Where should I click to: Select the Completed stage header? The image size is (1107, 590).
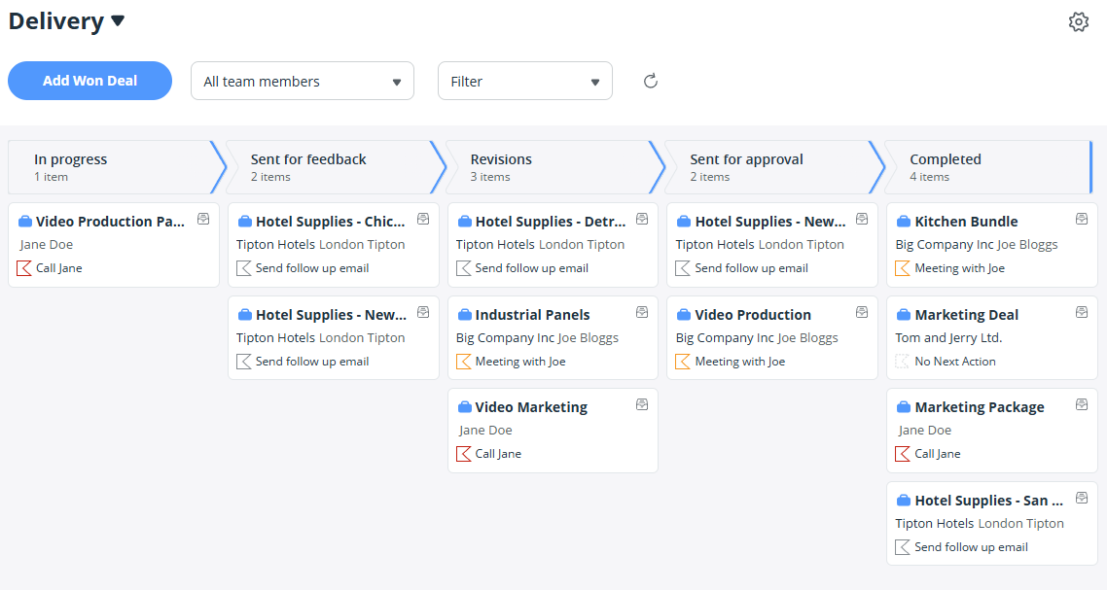coord(989,167)
